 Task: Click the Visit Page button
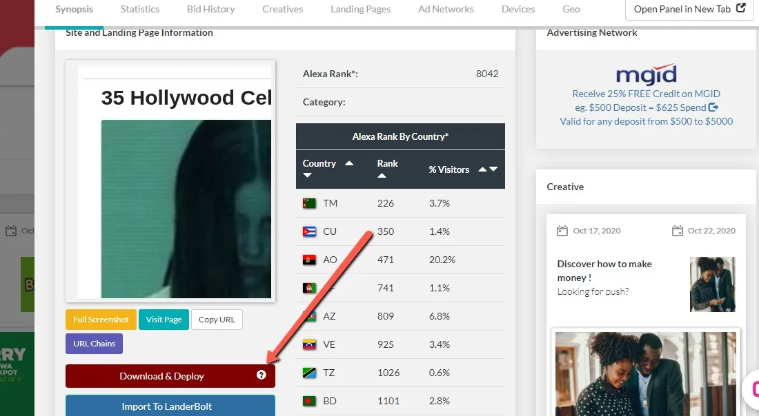pos(164,320)
